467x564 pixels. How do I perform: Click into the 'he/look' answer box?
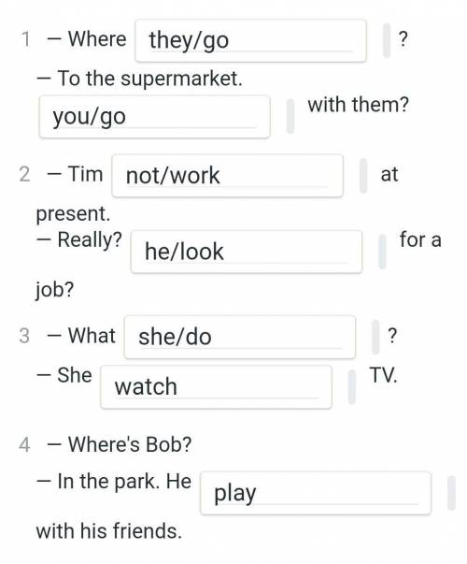[247, 252]
